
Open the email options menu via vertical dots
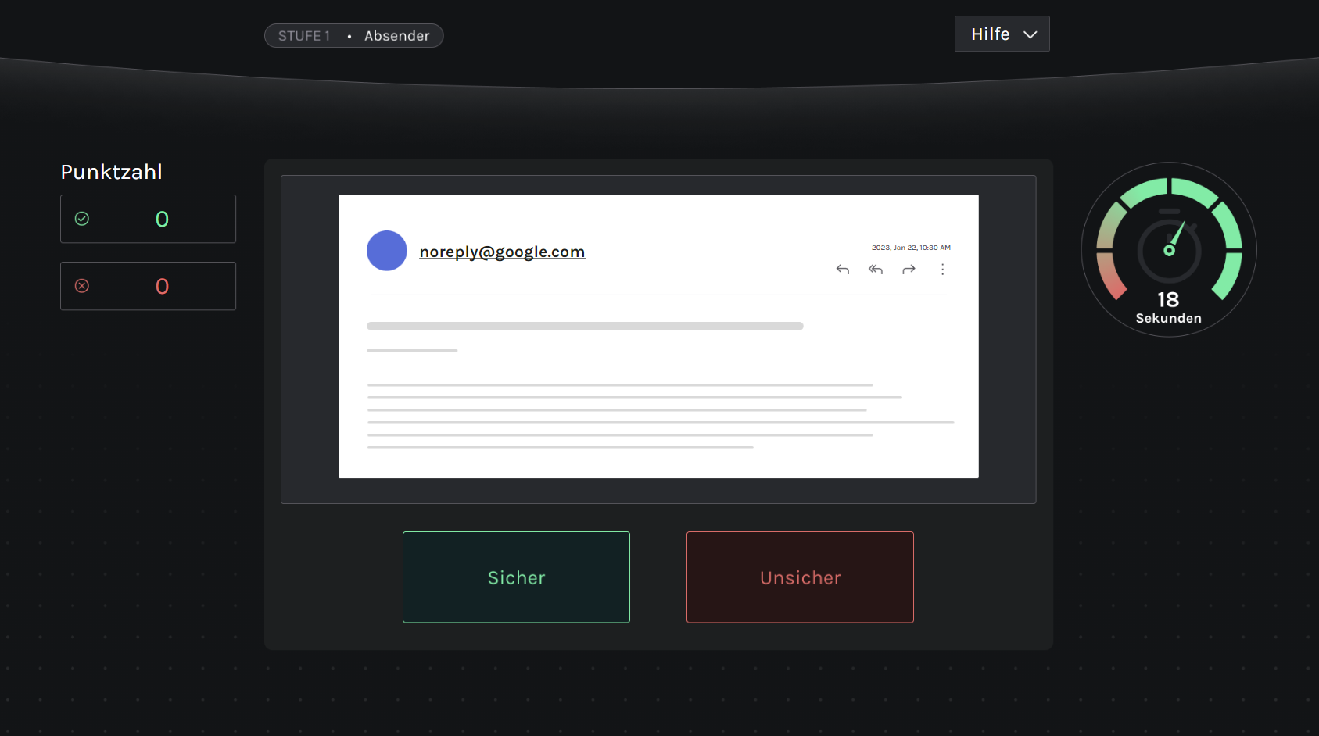942,270
